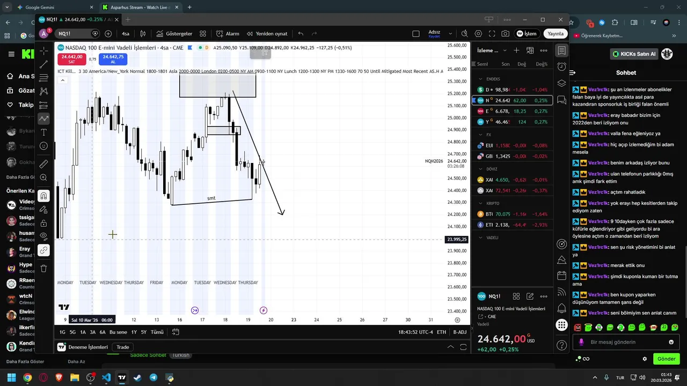687x386 pixels.
Task: Open chat settings gear icon
Action: [x=645, y=359]
